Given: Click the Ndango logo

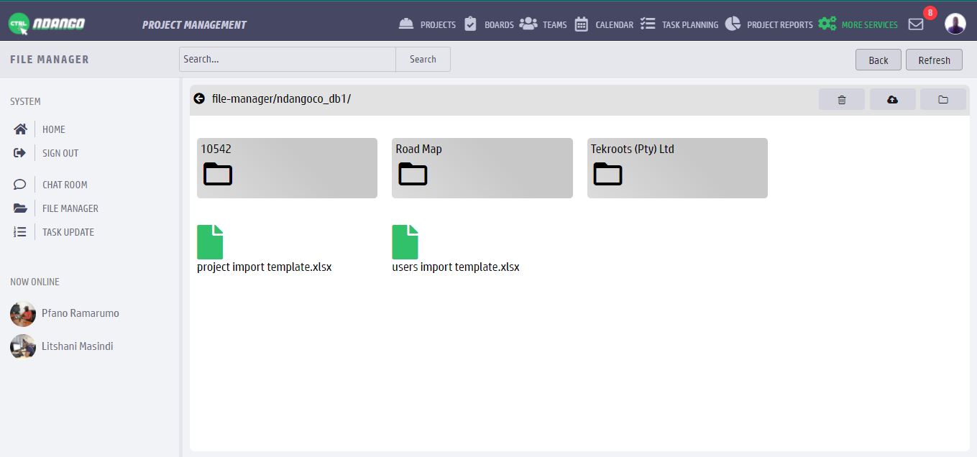Looking at the screenshot, I should pos(47,24).
